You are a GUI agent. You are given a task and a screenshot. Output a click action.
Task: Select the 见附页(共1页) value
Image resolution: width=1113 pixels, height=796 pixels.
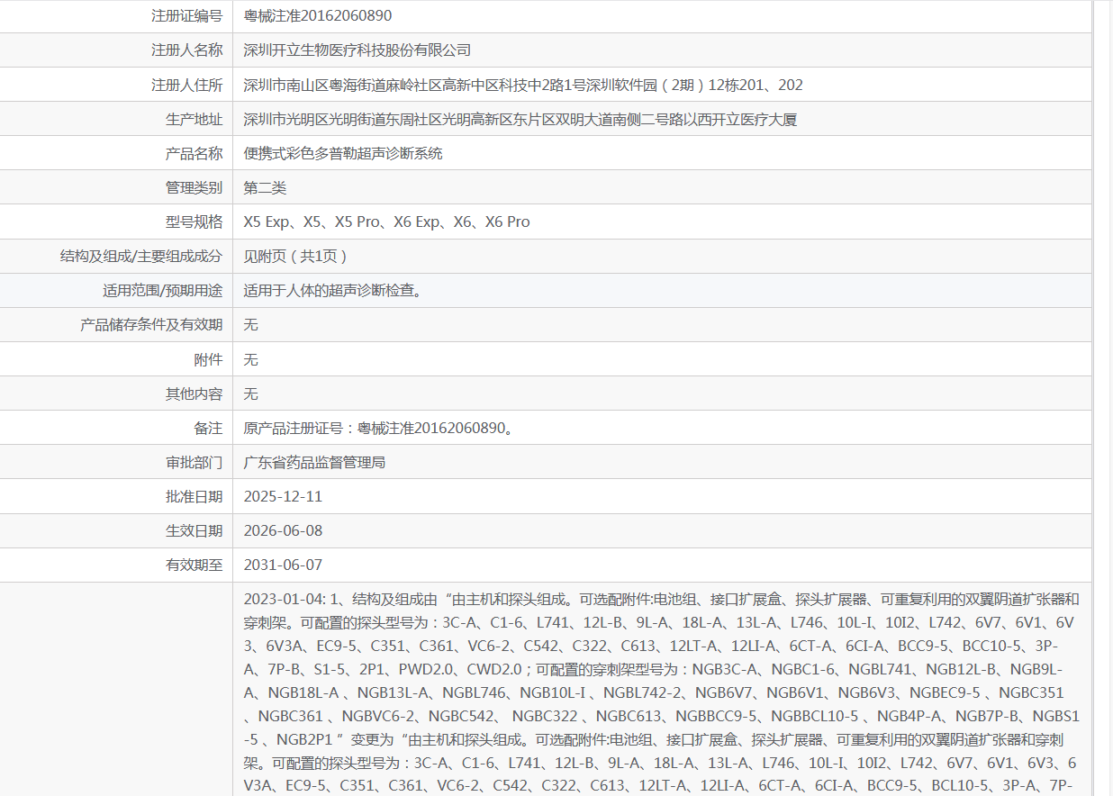[295, 256]
